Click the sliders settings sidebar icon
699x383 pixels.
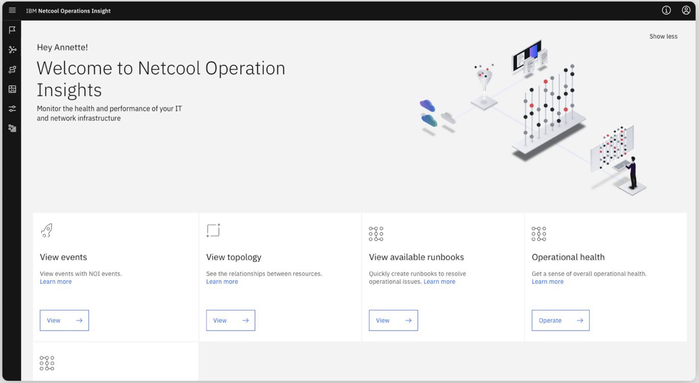12,109
